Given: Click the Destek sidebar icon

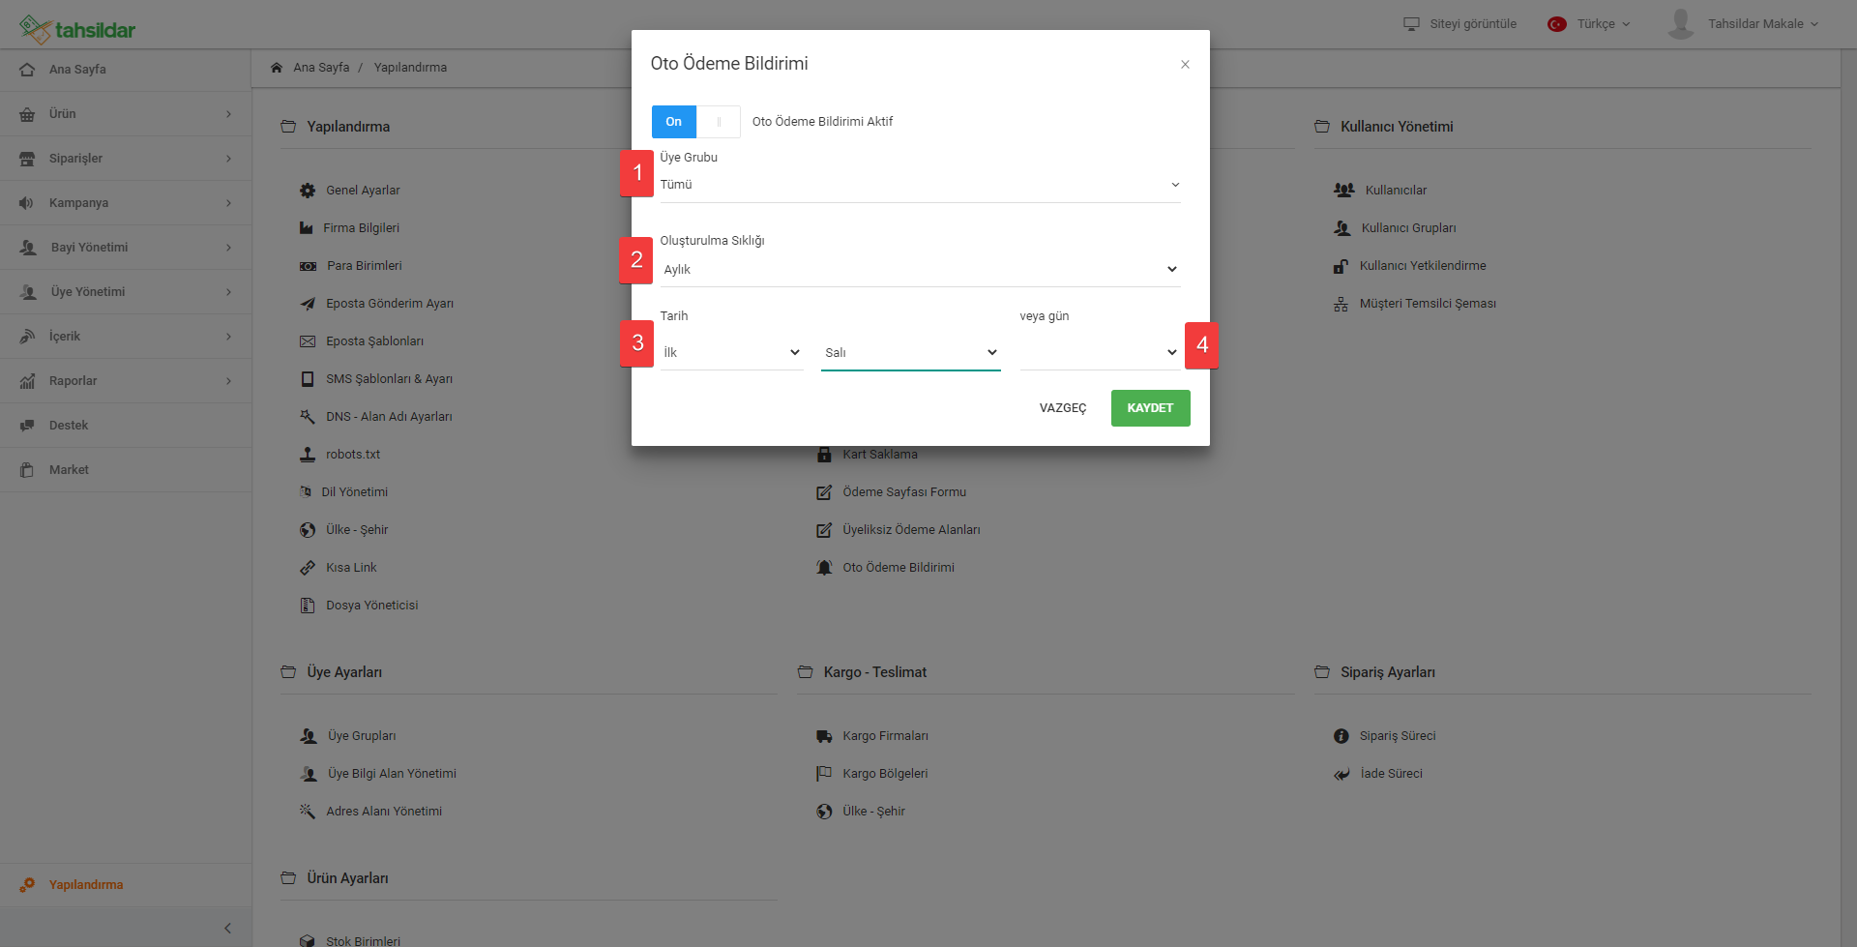Looking at the screenshot, I should click(27, 426).
